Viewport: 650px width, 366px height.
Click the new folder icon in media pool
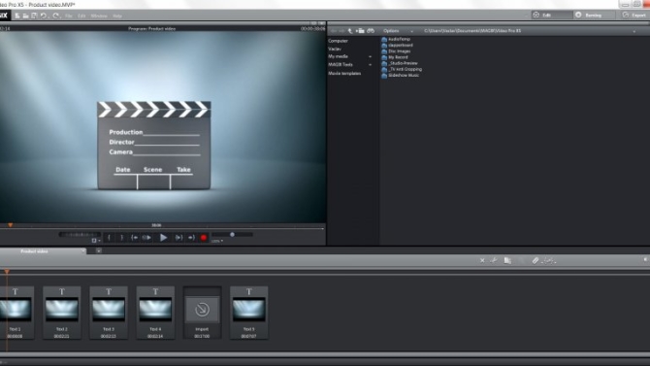(x=360, y=31)
